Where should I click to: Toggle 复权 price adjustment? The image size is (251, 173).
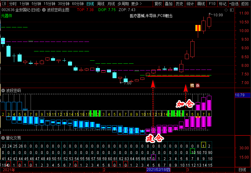click(158, 4)
